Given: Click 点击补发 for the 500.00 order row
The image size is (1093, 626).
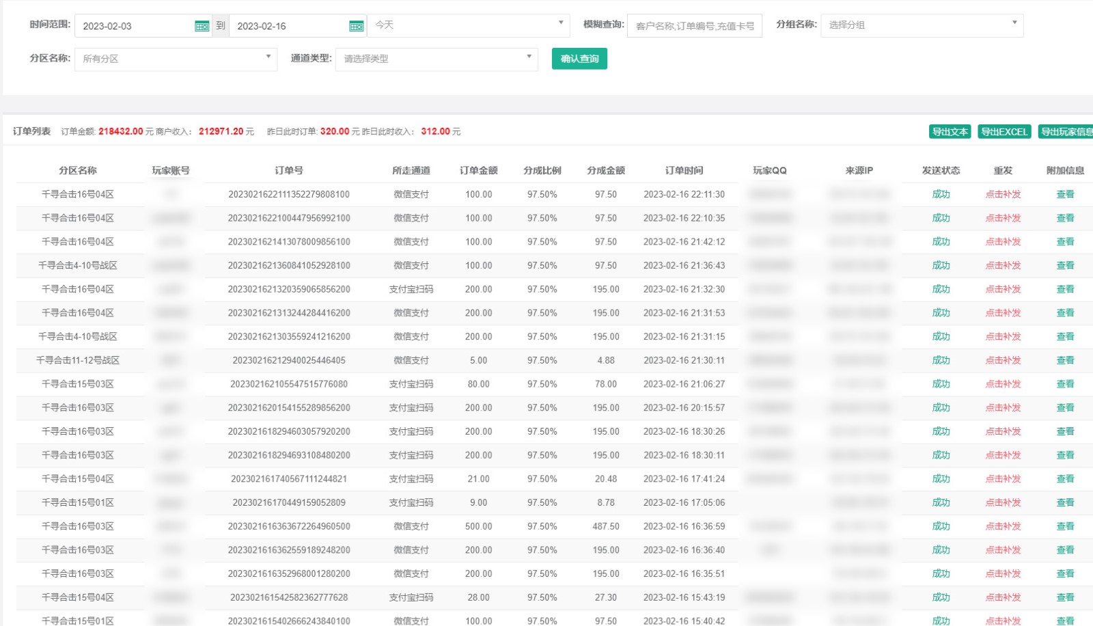Looking at the screenshot, I should tap(1003, 526).
